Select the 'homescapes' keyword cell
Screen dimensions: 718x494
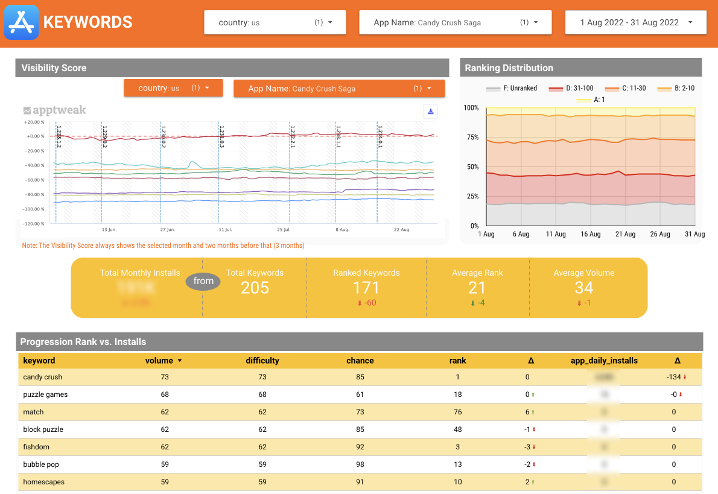[43, 482]
